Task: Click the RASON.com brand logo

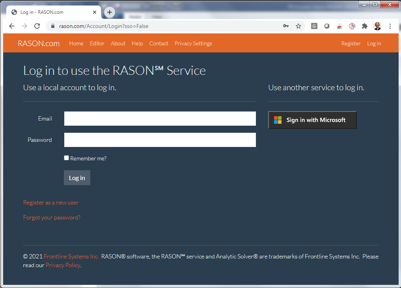Action: 39,43
